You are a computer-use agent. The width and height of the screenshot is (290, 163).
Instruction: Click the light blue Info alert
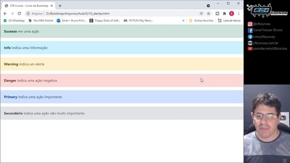point(122,48)
